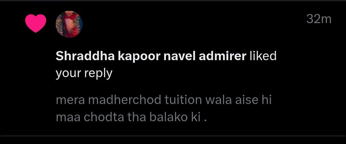This screenshot has height=144, width=346.
Task: Click the word "navel" in the username
Action: pyautogui.click(x=179, y=56)
